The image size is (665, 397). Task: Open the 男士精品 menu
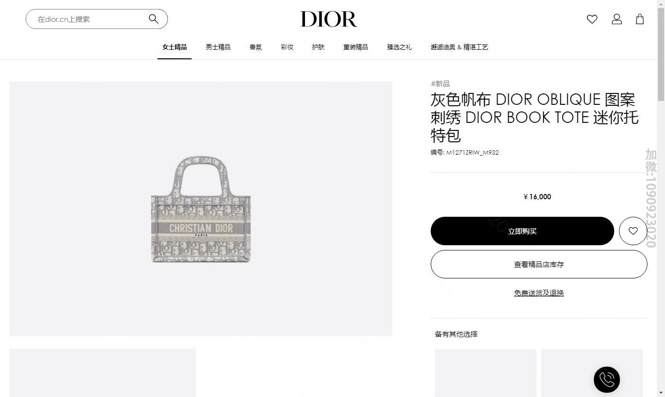218,47
